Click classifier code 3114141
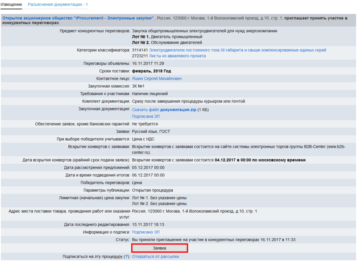The width and height of the screenshot is (357, 262). (x=140, y=50)
